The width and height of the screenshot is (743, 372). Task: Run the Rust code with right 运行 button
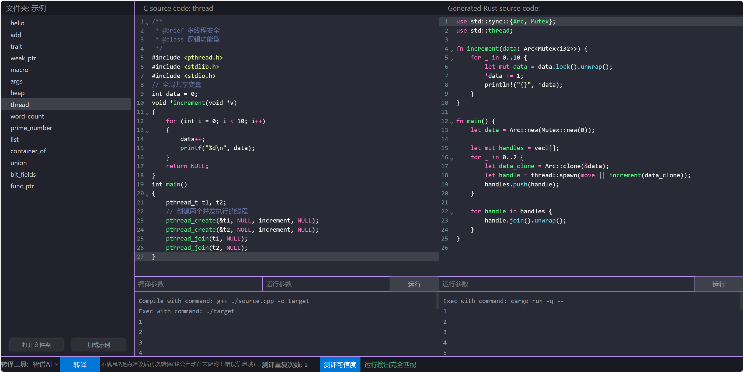[x=718, y=284]
